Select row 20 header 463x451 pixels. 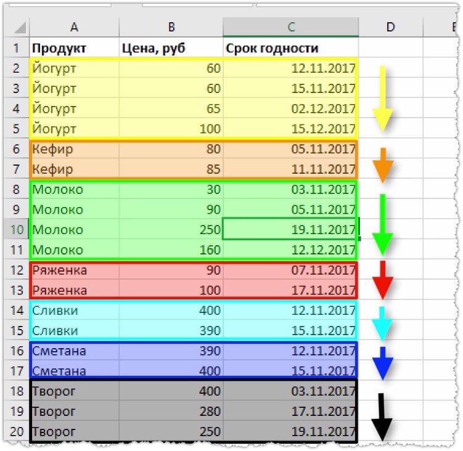pyautogui.click(x=17, y=431)
